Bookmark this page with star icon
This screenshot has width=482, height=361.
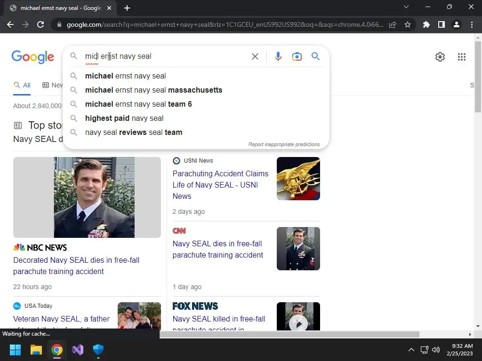tap(408, 24)
